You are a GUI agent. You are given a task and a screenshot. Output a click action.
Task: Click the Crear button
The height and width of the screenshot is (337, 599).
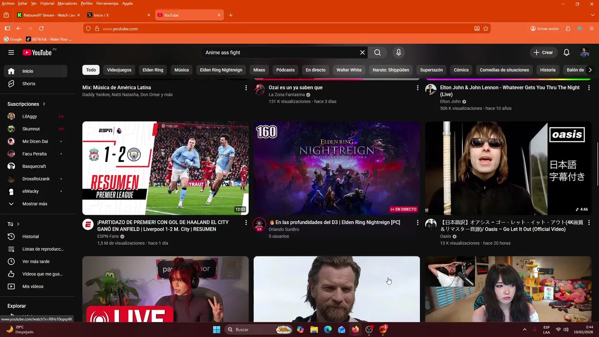543,52
